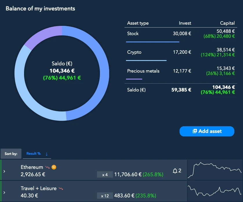
Task: Click the Asset type column header
Action: point(138,23)
